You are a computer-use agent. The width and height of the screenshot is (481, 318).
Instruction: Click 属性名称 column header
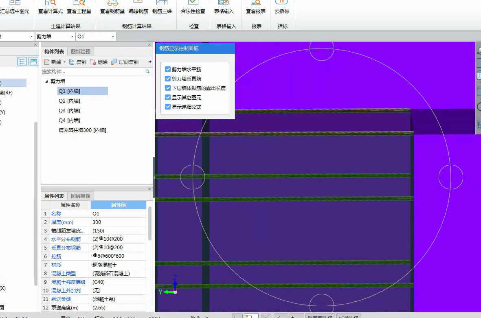pyautogui.click(x=70, y=205)
